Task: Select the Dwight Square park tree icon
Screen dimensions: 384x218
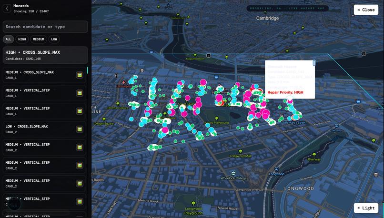Action: (x=104, y=119)
